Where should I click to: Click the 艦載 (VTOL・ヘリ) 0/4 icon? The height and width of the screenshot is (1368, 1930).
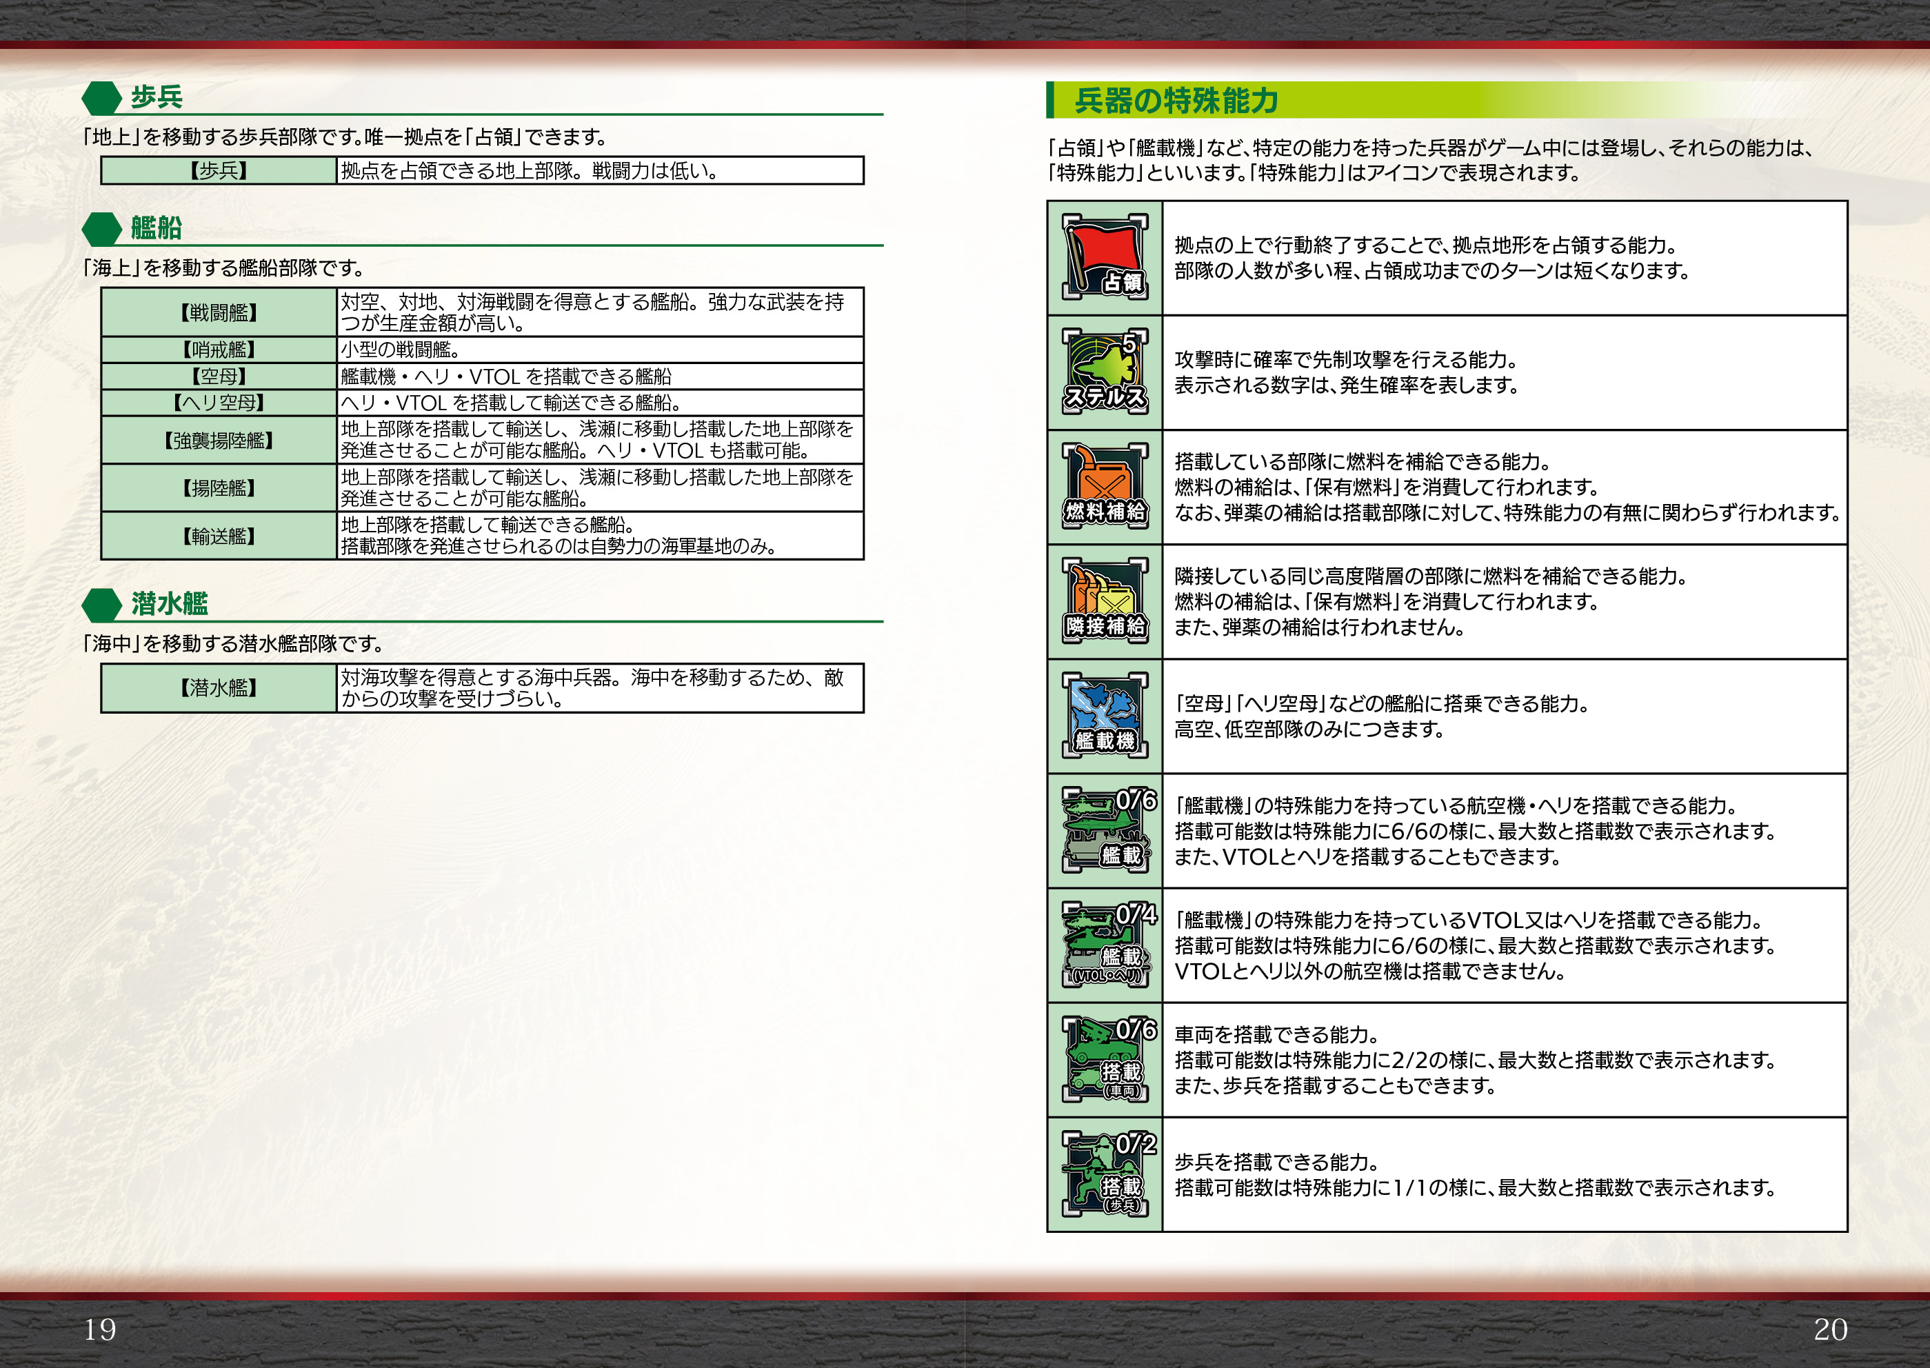1107,944
